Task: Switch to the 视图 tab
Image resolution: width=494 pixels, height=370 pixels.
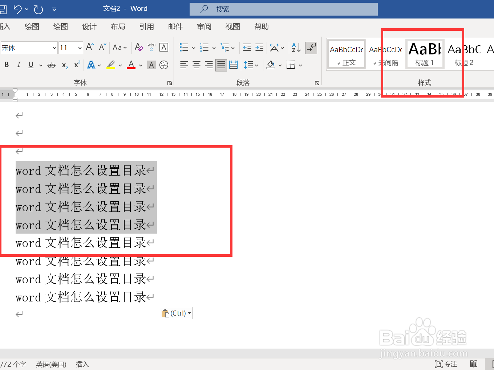Action: pos(232,26)
